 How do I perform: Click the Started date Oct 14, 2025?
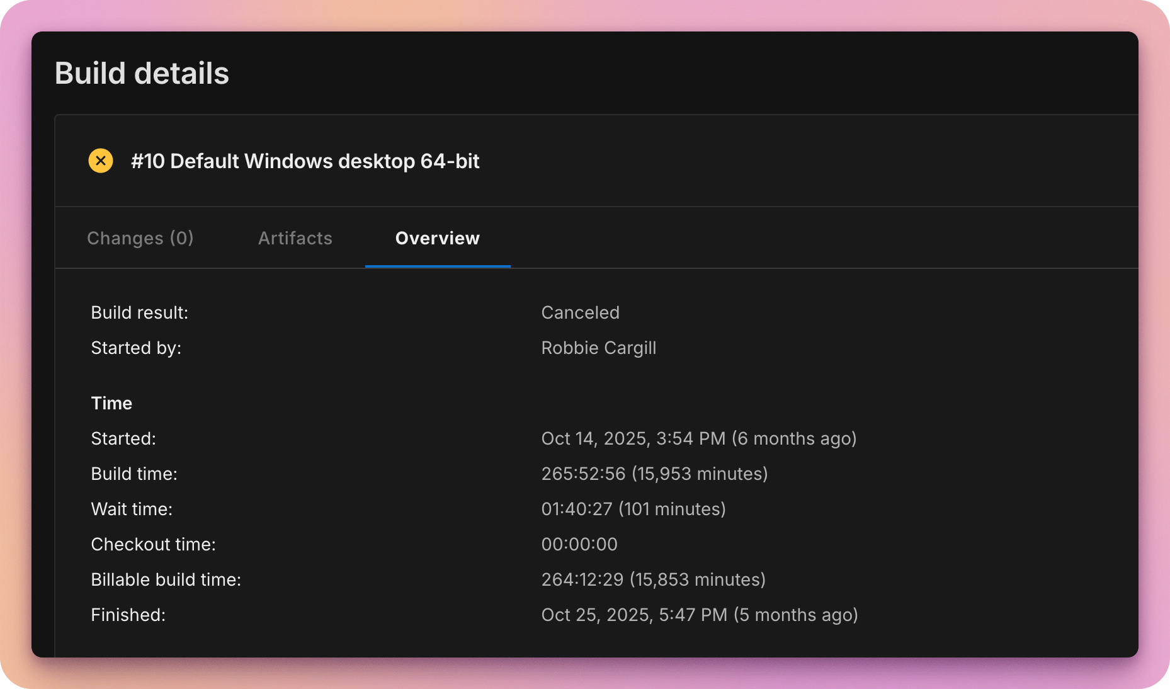coord(699,438)
